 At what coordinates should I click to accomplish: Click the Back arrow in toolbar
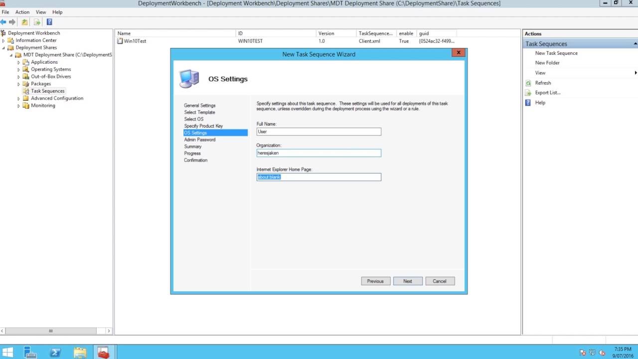pyautogui.click(x=3, y=22)
